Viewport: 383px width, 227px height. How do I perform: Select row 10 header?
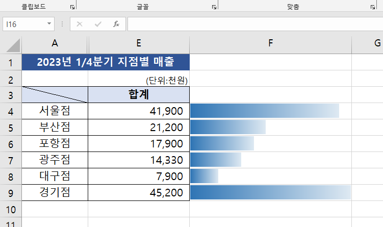11,209
